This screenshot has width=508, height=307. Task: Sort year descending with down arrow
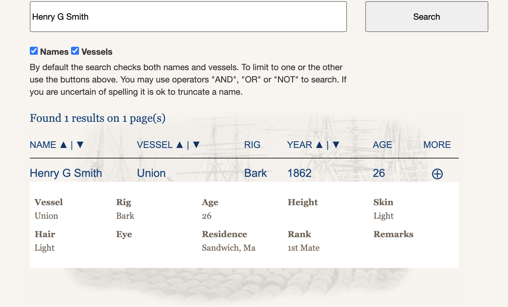tap(336, 145)
